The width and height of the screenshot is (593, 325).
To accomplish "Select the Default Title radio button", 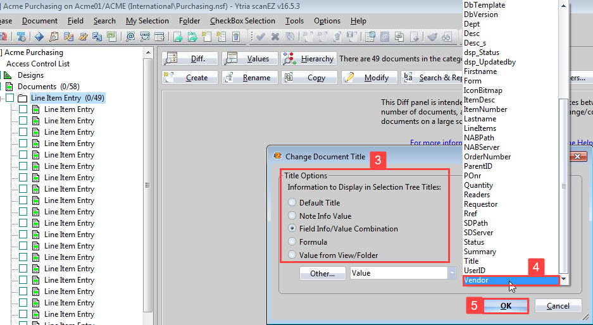I will point(292,202).
